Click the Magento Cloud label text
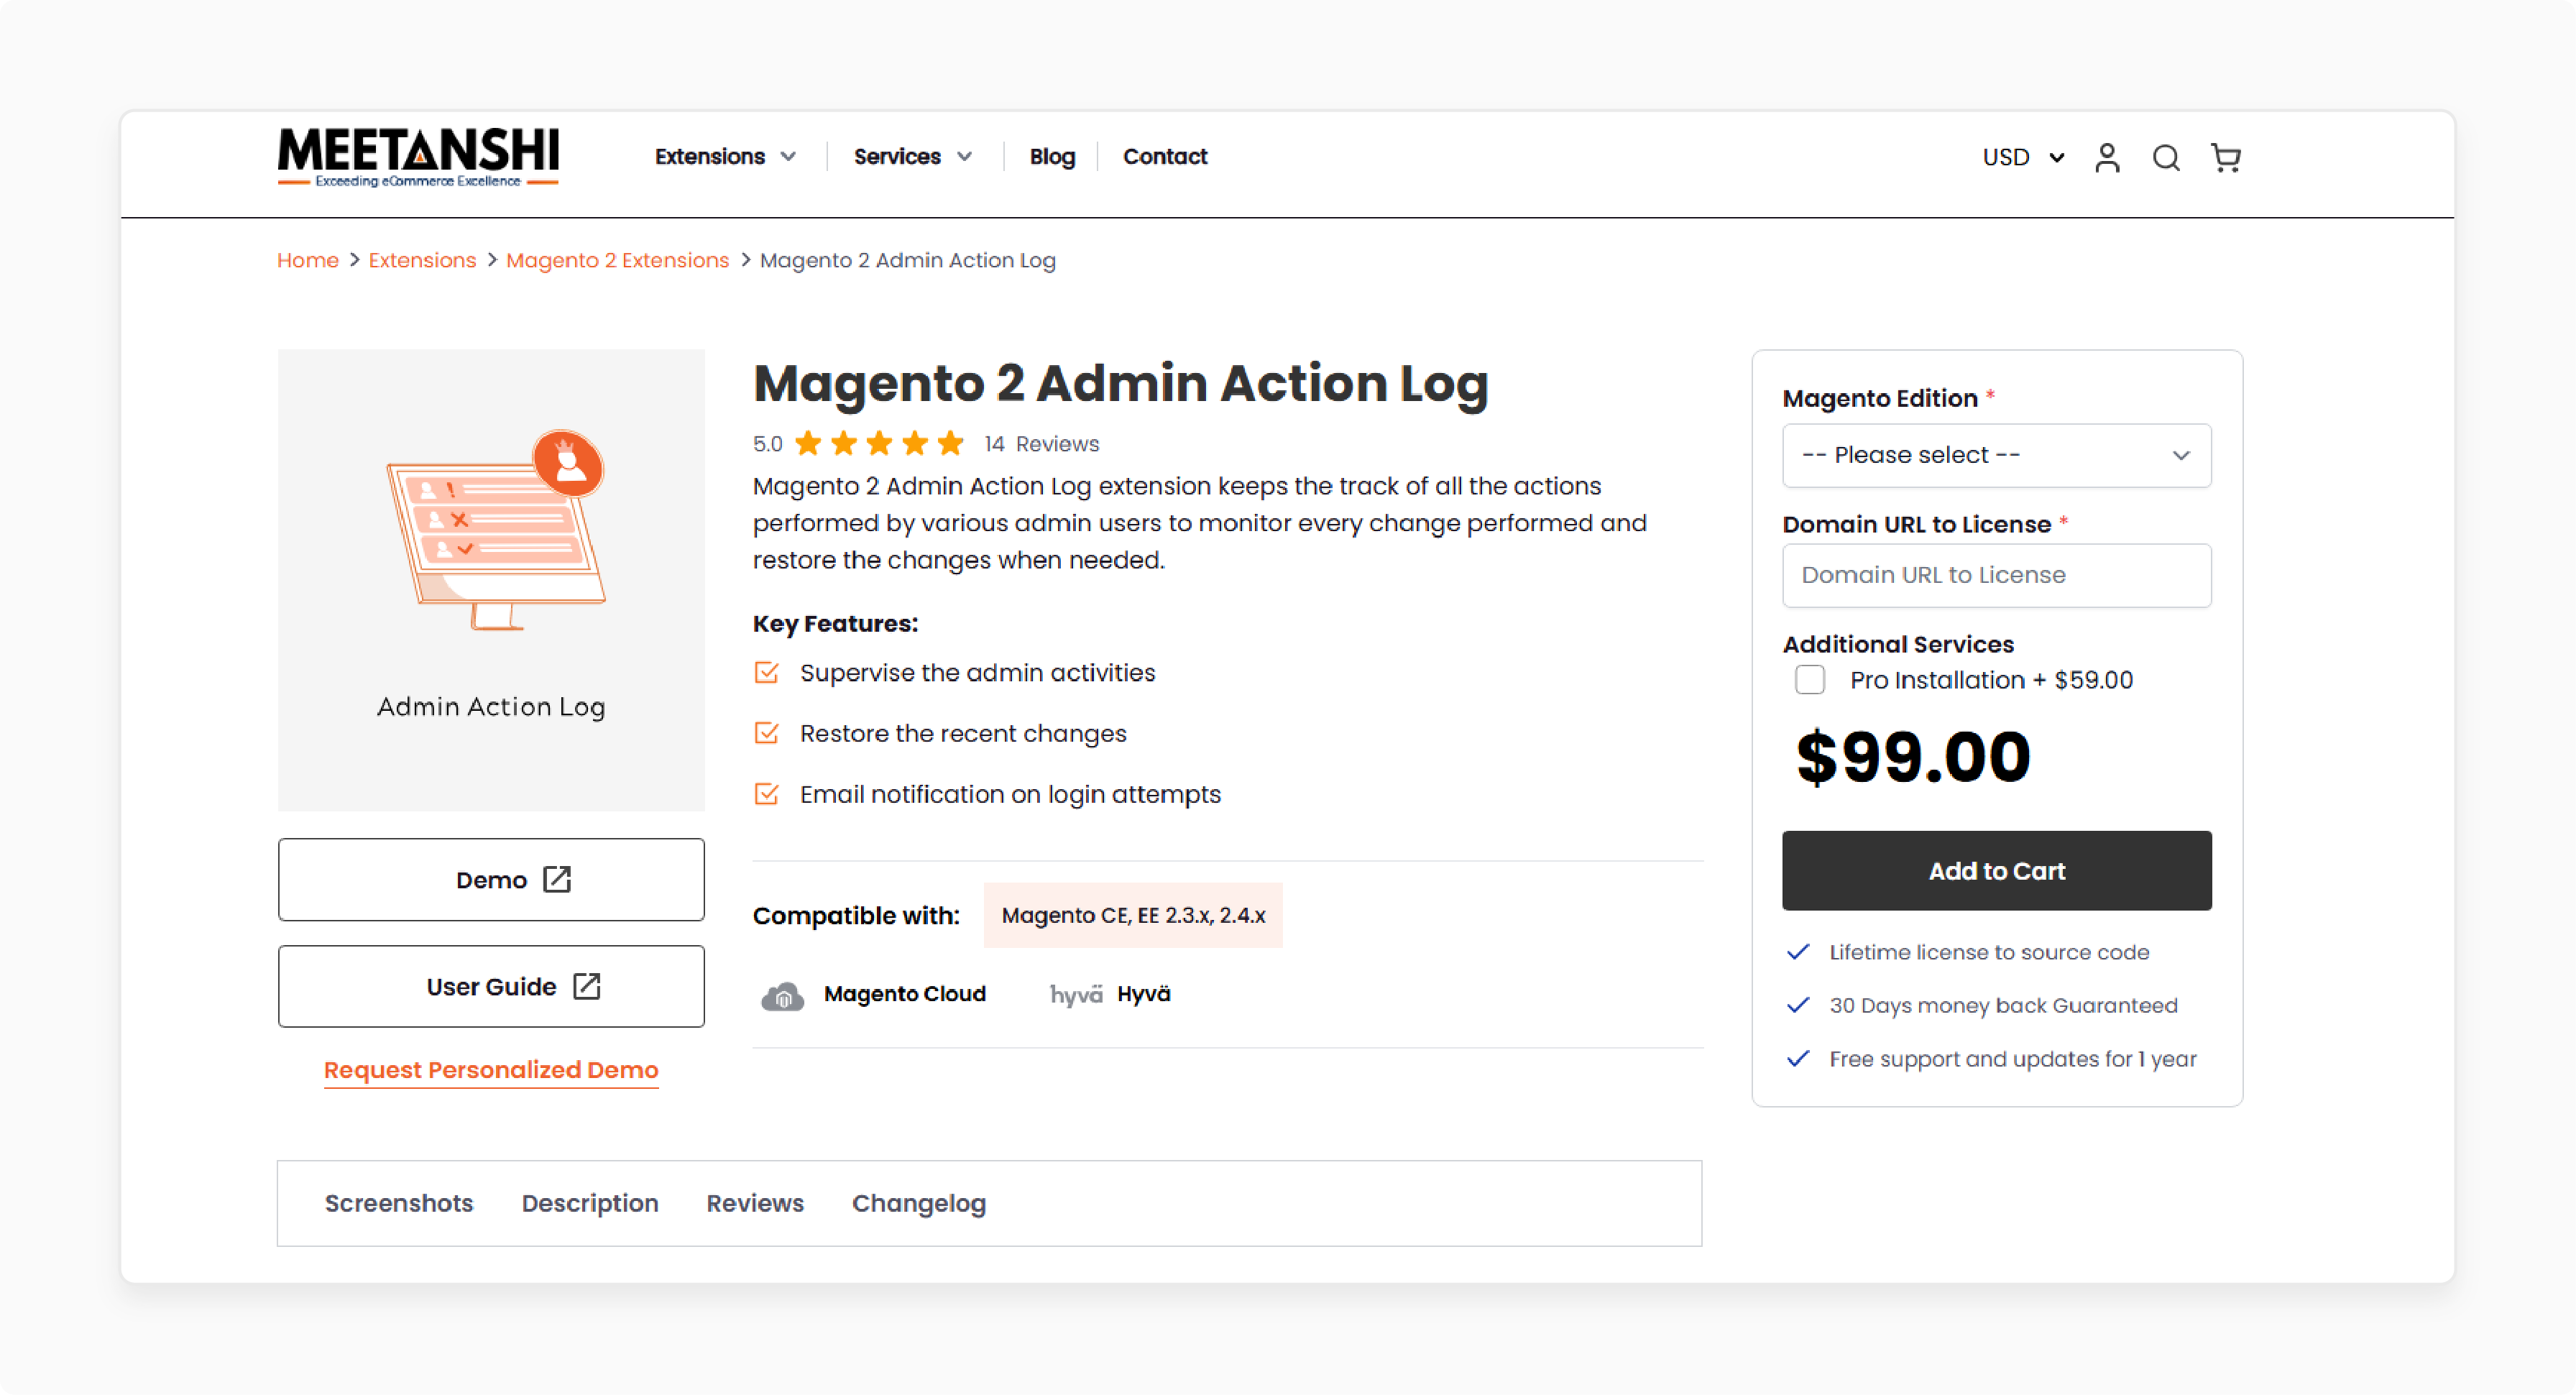2576x1395 pixels. (905, 994)
